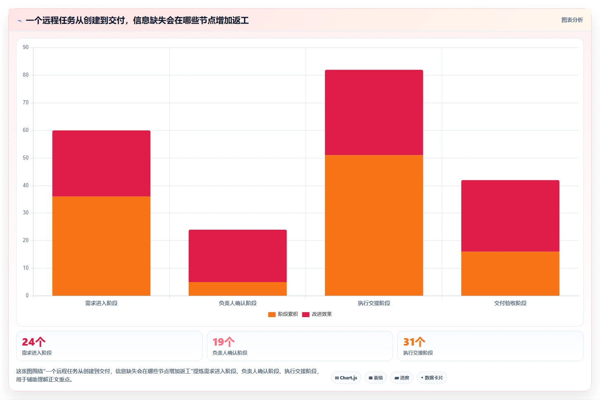This screenshot has height=400, width=600.
Task: Click the 负责人确认阶段 x-axis label
Action: (237, 303)
